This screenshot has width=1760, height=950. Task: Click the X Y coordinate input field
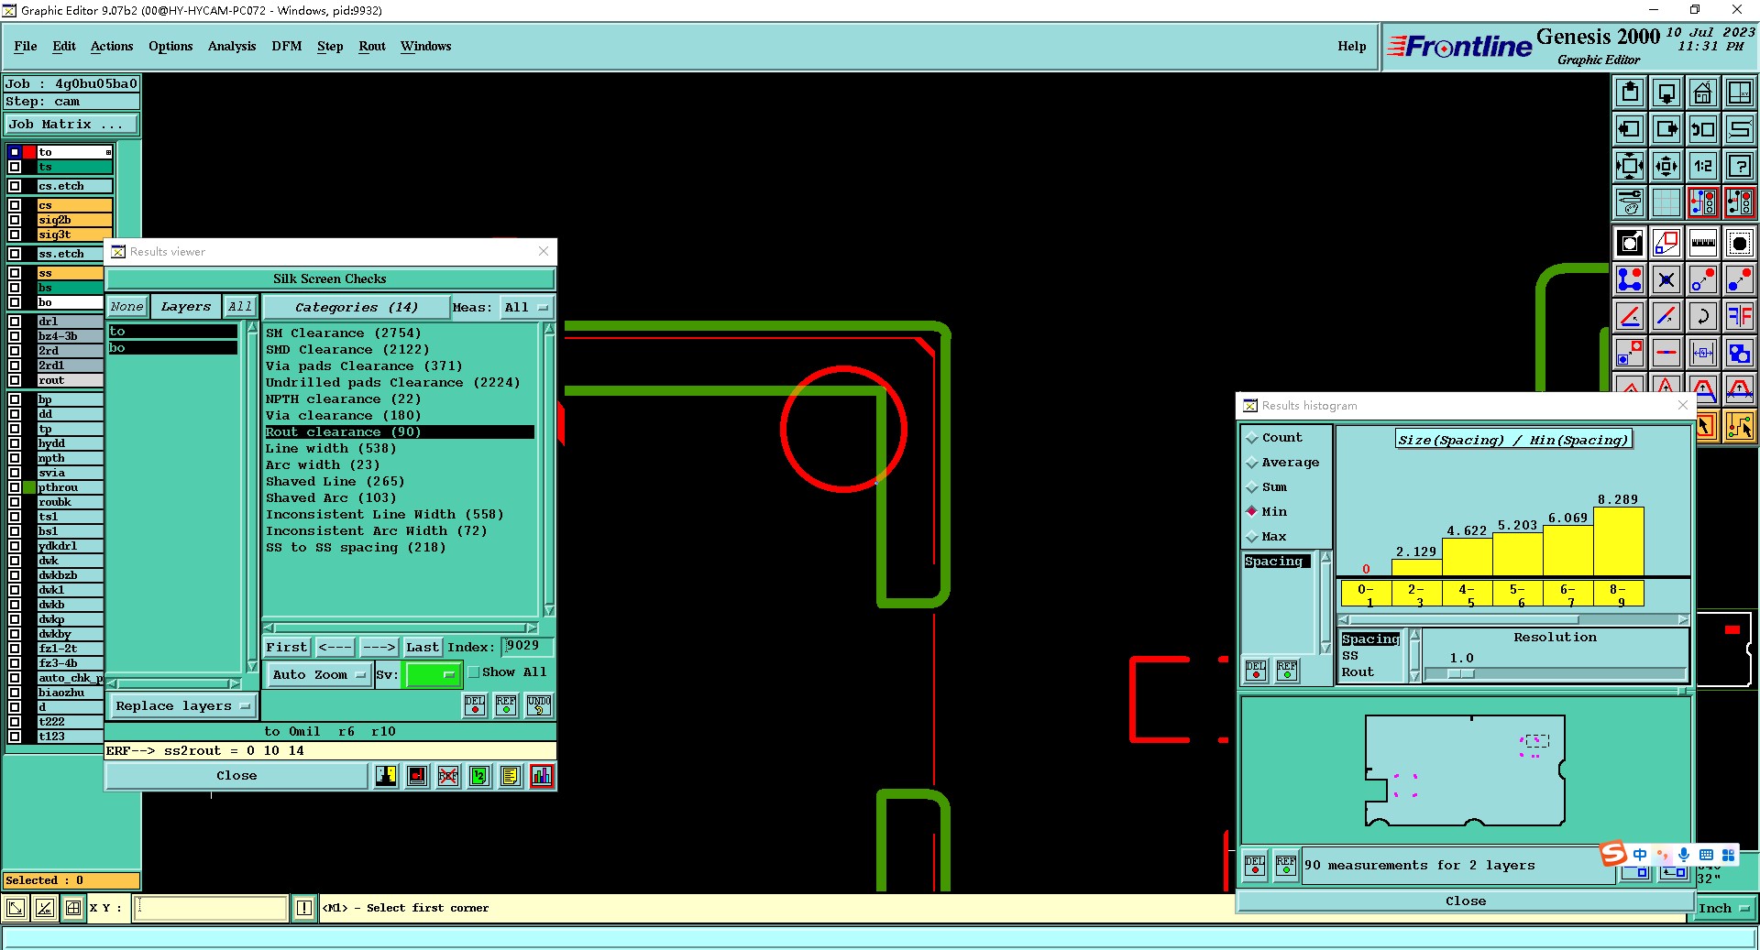click(x=211, y=909)
